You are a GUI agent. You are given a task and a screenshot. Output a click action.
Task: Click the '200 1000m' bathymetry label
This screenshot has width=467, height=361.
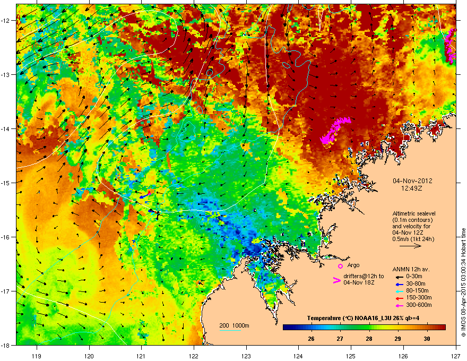[x=235, y=326]
